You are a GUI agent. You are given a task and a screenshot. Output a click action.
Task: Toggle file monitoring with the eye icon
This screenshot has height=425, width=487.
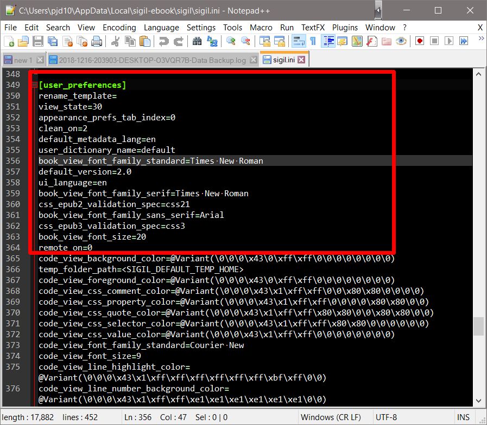(401, 41)
